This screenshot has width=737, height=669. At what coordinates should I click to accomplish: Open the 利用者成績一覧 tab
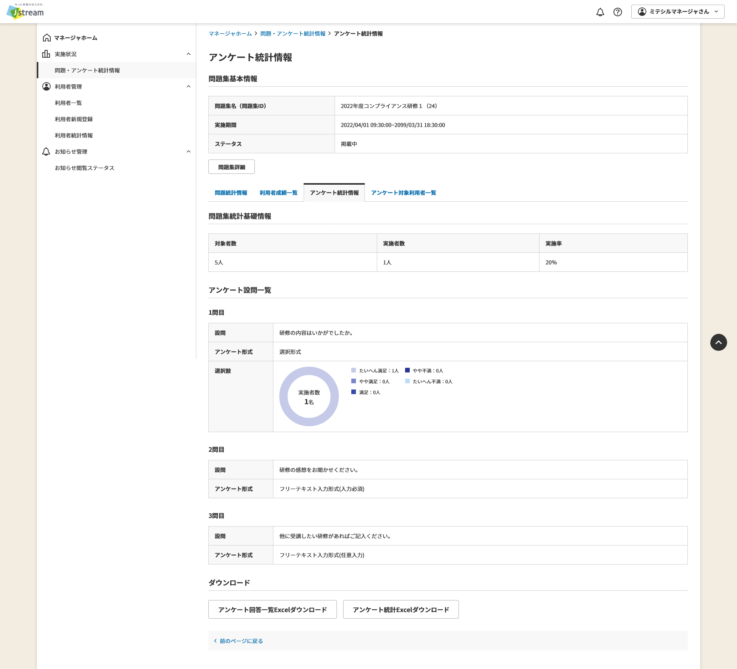[x=278, y=193]
